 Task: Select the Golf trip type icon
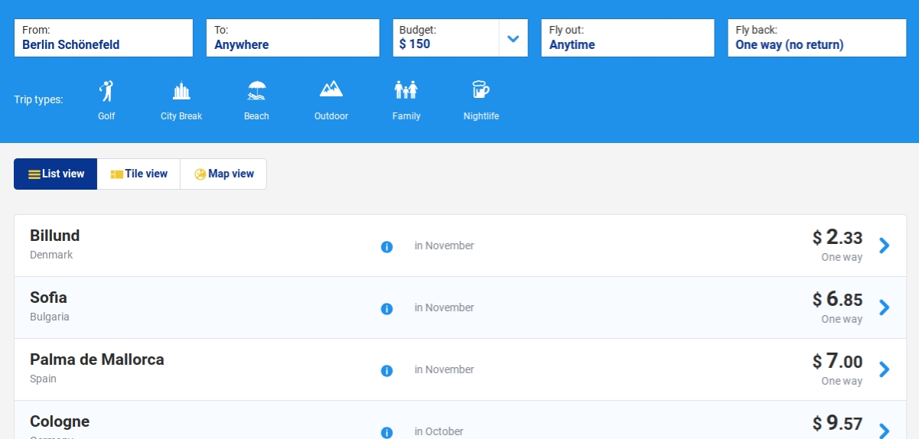point(106,91)
